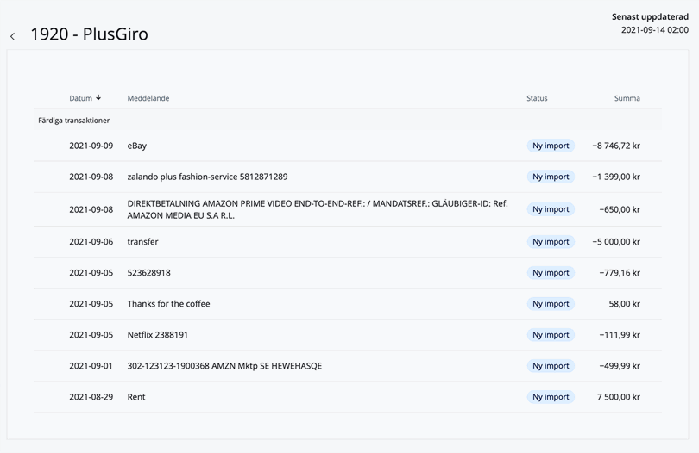Click Ny import badge for Amazon Prime Video
699x453 pixels.
coord(551,209)
